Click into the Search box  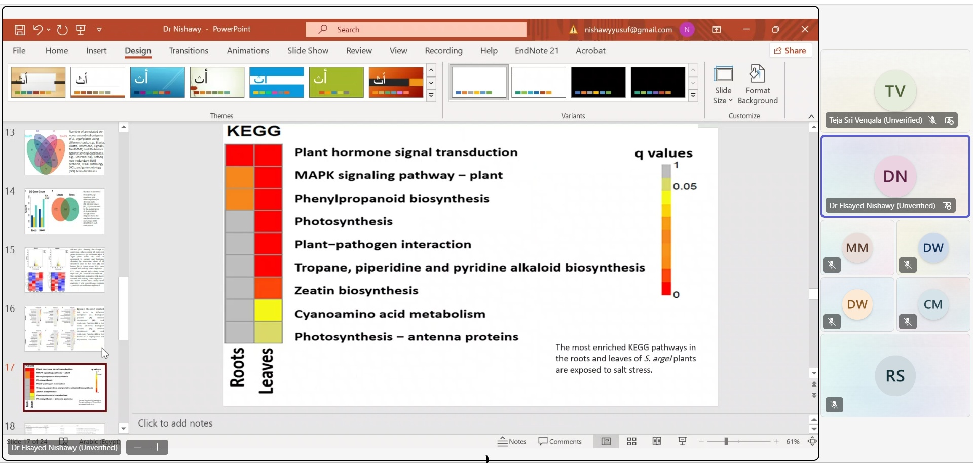(x=416, y=30)
